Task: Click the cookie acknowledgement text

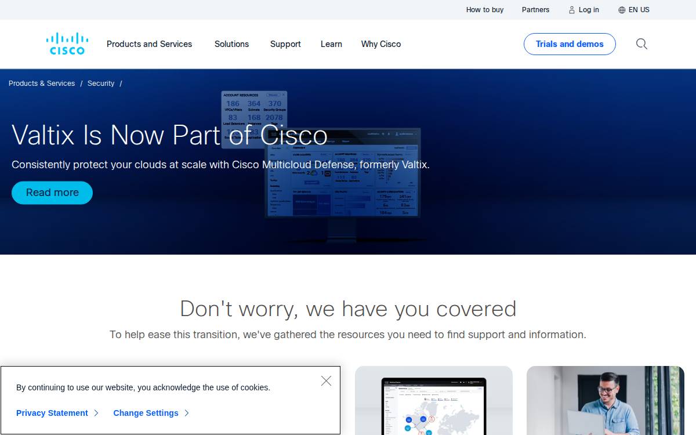Action: [x=143, y=387]
